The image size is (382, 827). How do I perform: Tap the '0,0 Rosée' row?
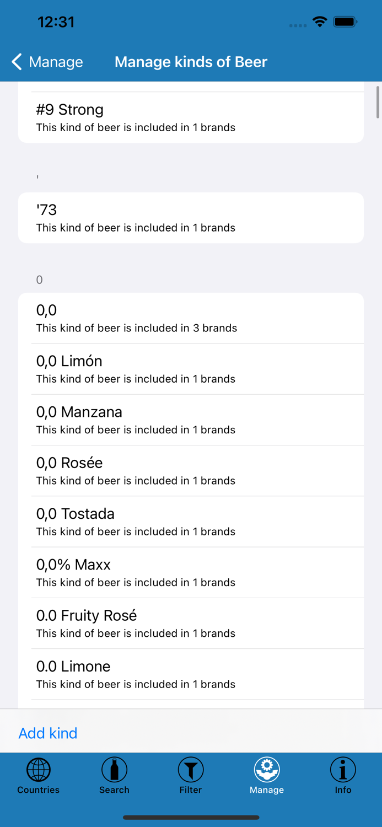pos(191,470)
